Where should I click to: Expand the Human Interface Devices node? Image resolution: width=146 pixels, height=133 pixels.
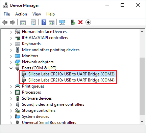pyautogui.click(x=11, y=32)
